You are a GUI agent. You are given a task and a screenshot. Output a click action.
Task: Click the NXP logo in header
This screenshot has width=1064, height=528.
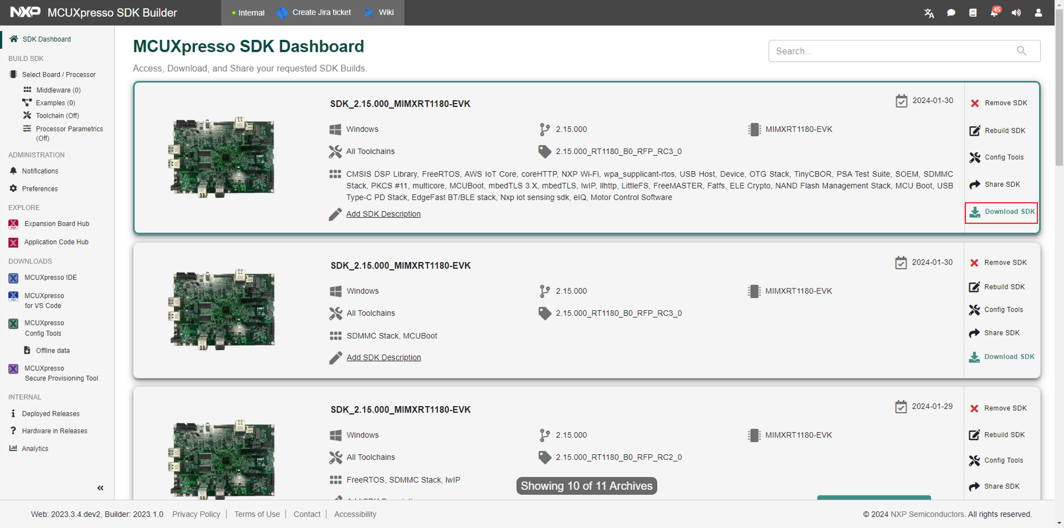[26, 12]
